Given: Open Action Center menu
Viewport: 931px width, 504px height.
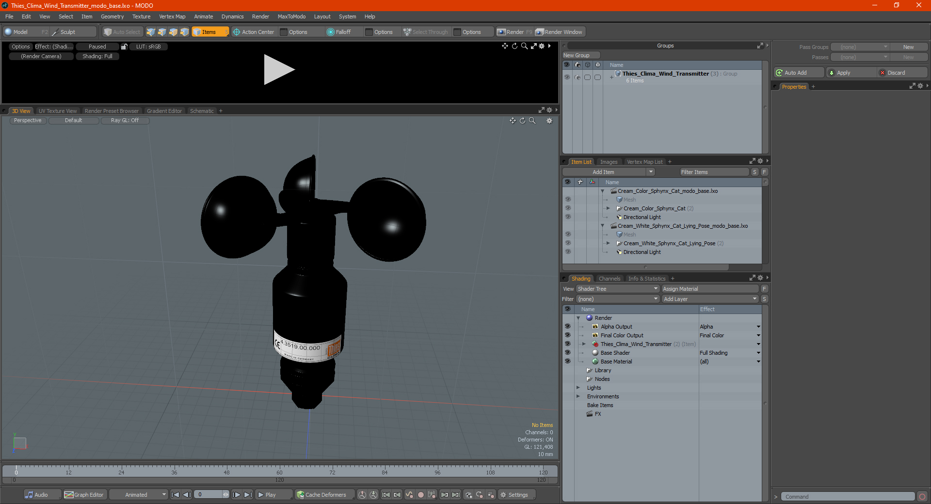Looking at the screenshot, I should [x=254, y=32].
